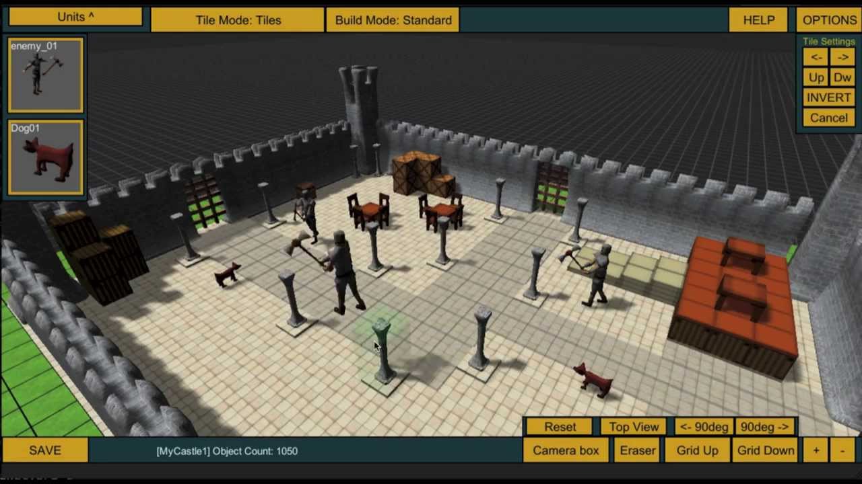Image resolution: width=862 pixels, height=484 pixels.
Task: Save the castle with SAVE
Action: (45, 450)
